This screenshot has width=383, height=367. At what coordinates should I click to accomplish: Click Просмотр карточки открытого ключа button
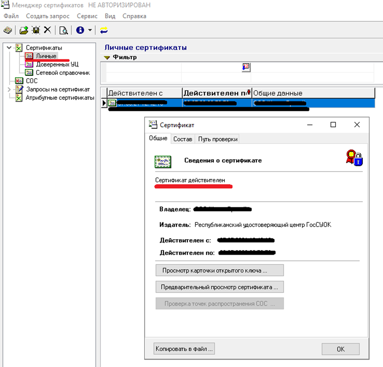point(219,271)
